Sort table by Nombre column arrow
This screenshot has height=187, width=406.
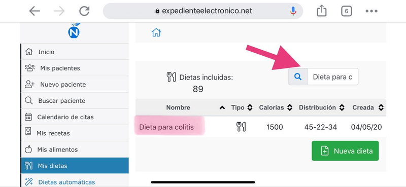[x=222, y=108]
